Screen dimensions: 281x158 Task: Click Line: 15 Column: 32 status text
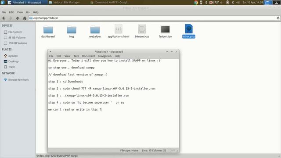pyautogui.click(x=154, y=151)
